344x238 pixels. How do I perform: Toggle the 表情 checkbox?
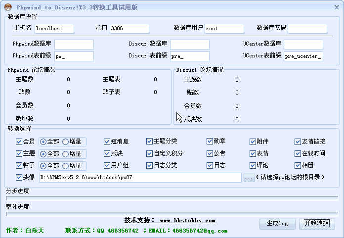coord(253,153)
